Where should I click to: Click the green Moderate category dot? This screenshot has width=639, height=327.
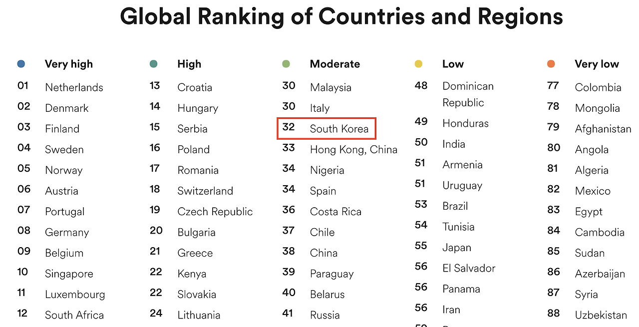click(286, 64)
